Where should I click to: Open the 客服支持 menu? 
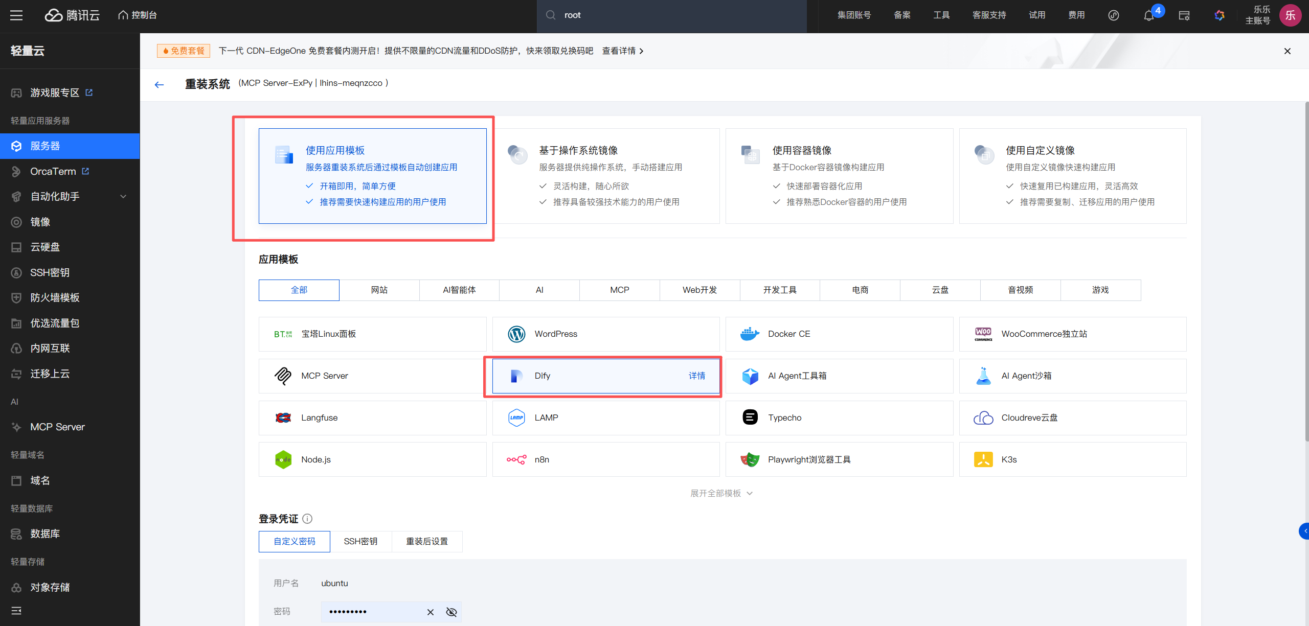coord(989,15)
